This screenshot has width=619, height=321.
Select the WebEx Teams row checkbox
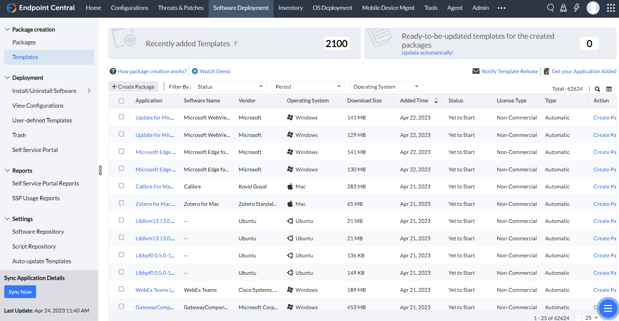pyautogui.click(x=121, y=289)
